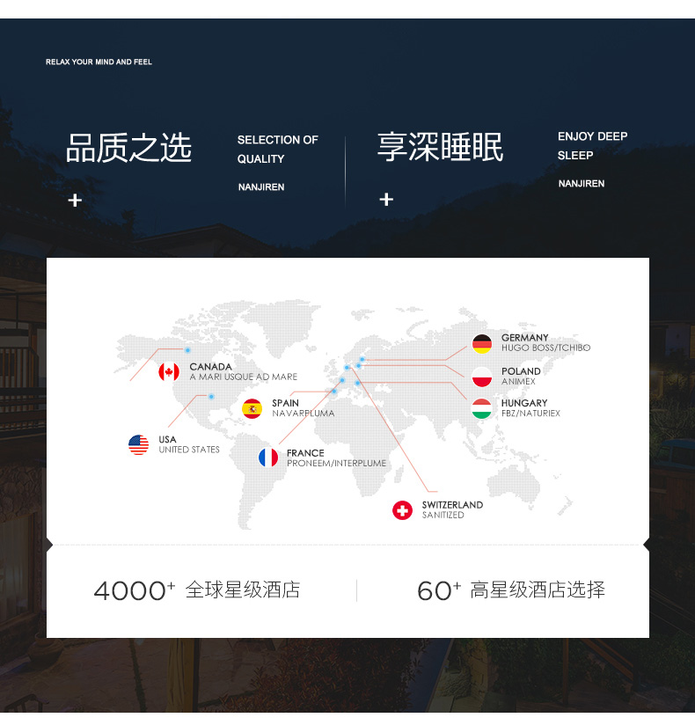
Task: Click the 全球星级酒店 label
Action: click(x=243, y=590)
